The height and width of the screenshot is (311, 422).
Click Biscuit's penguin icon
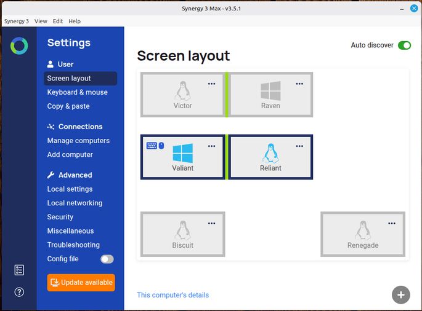click(183, 230)
